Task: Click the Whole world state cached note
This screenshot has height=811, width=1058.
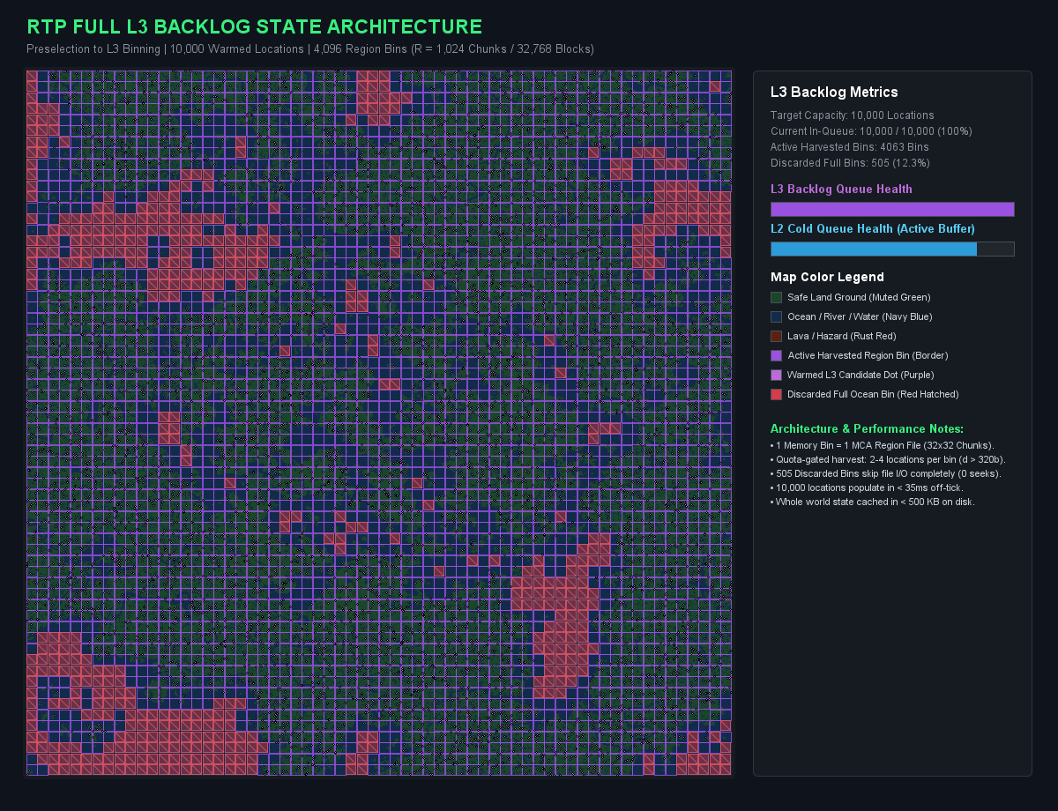Action: point(873,502)
